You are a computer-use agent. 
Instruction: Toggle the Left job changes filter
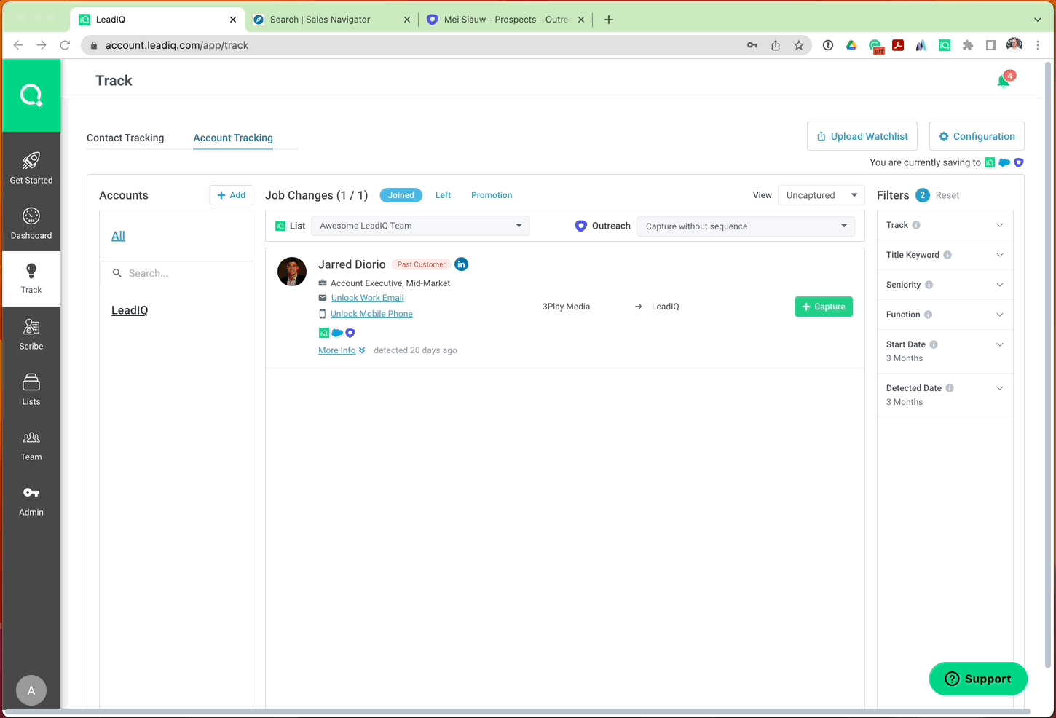point(443,195)
